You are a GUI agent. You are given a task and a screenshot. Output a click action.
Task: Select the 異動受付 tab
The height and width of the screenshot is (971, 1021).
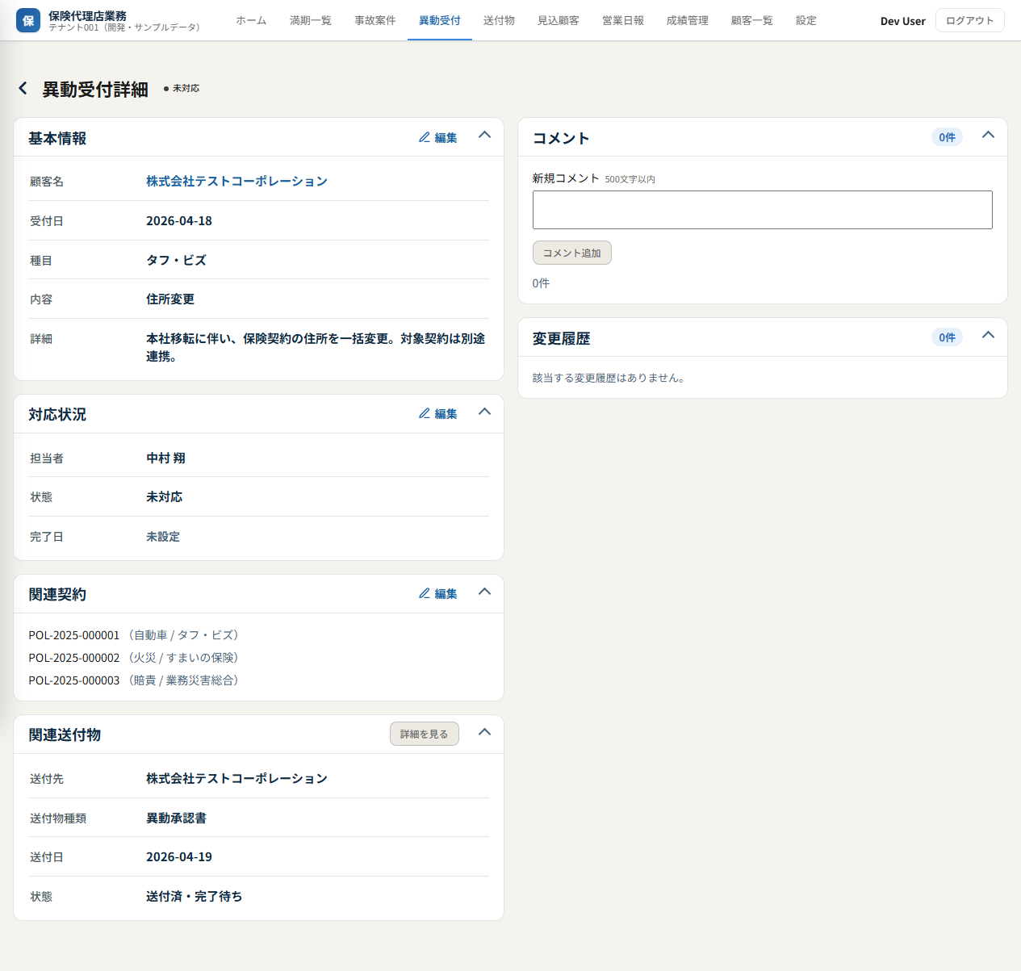point(440,20)
